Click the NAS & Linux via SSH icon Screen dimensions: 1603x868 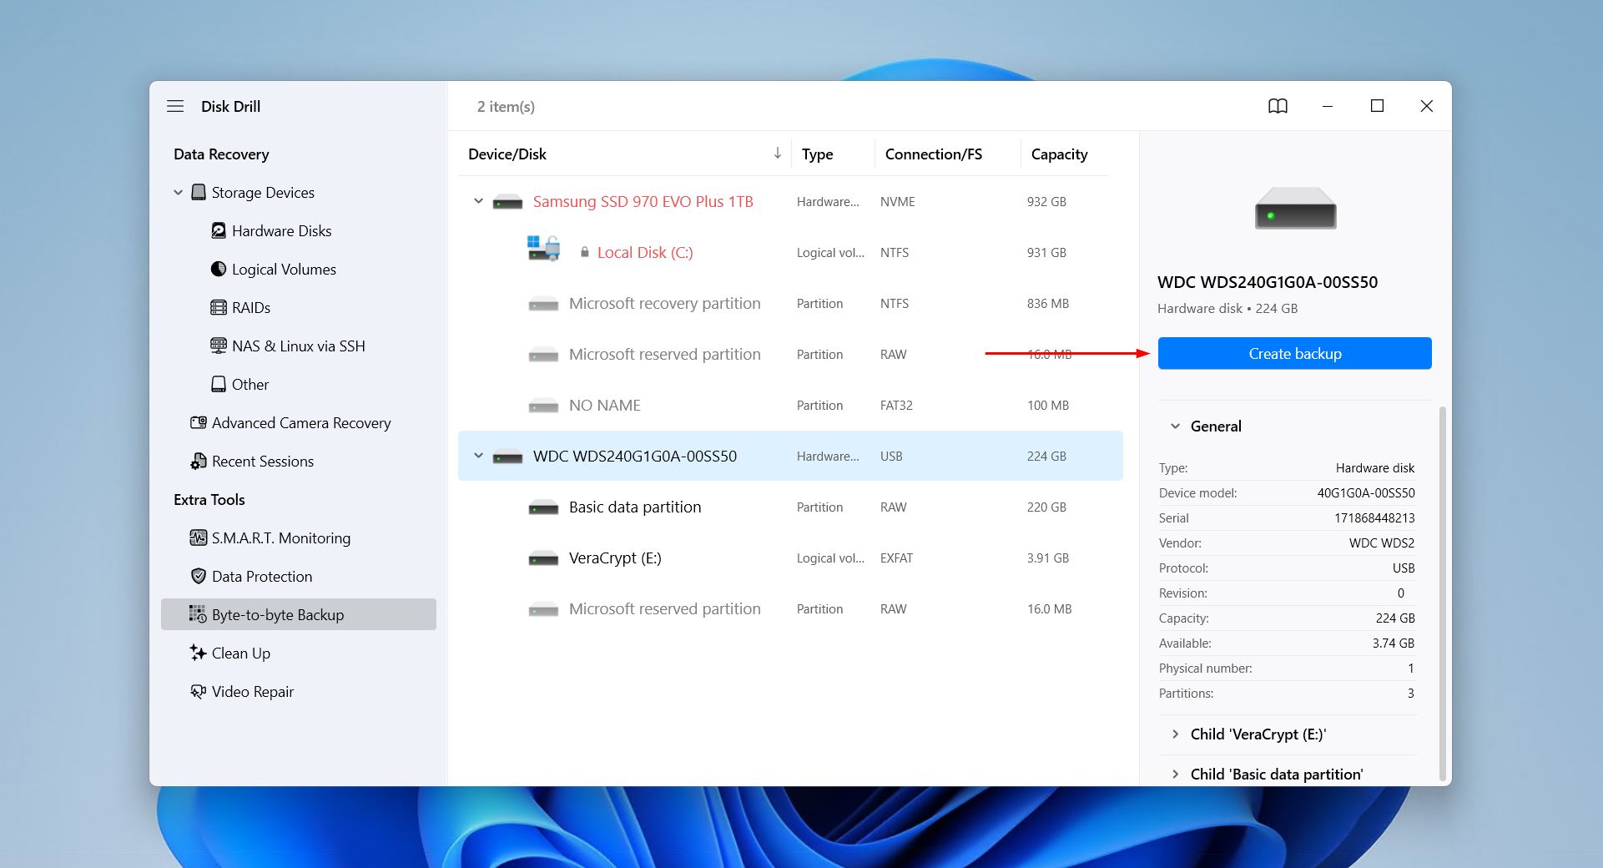click(x=219, y=346)
